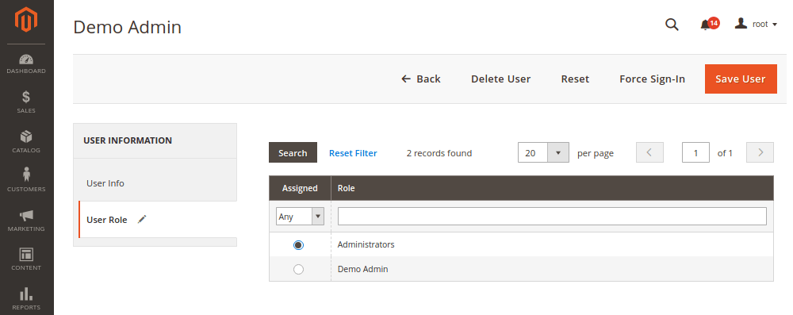This screenshot has width=793, height=315.
Task: Open the Assigned 'Any' filter dropdown
Action: (300, 217)
